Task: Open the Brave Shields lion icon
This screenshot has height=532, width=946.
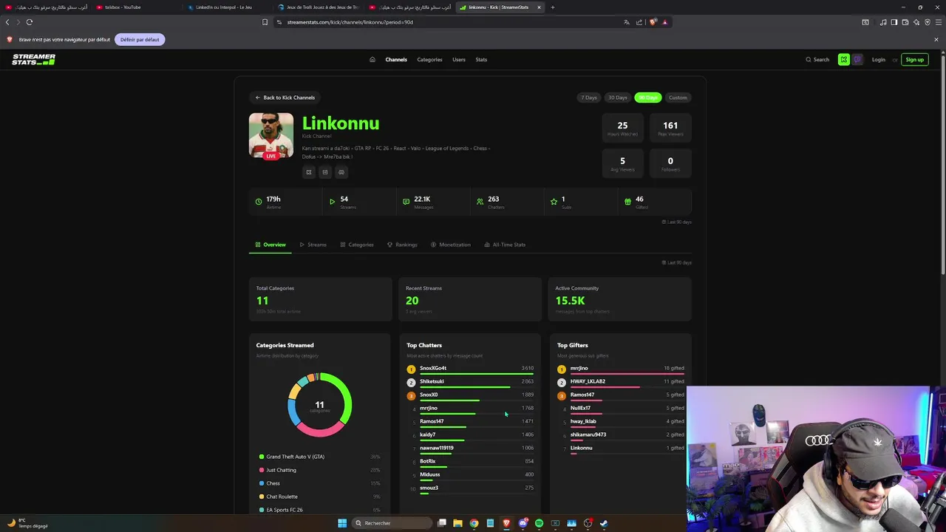Action: [x=653, y=22]
